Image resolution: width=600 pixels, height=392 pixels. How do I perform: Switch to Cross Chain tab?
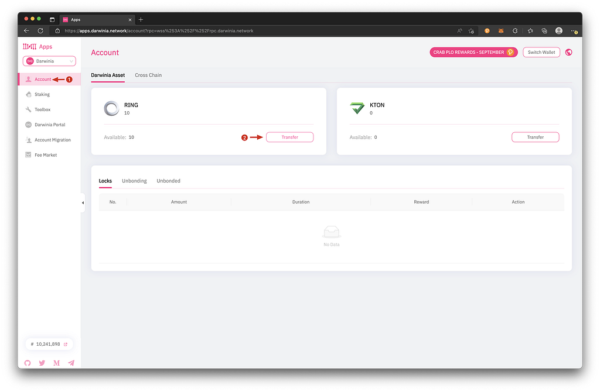point(148,75)
